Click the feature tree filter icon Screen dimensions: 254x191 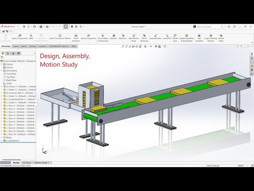coord(2,57)
